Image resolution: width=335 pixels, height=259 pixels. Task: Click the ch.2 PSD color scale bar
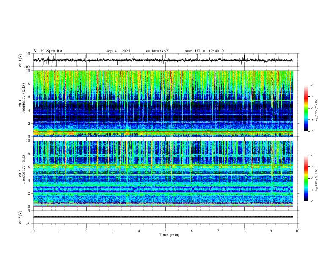306,178
